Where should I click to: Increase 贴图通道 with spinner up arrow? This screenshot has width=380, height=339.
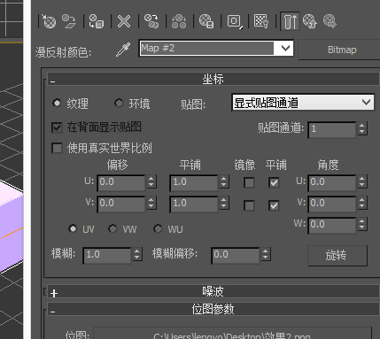pos(362,126)
